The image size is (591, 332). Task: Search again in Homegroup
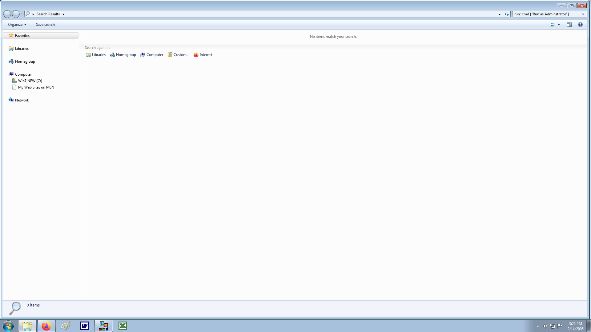tap(123, 55)
